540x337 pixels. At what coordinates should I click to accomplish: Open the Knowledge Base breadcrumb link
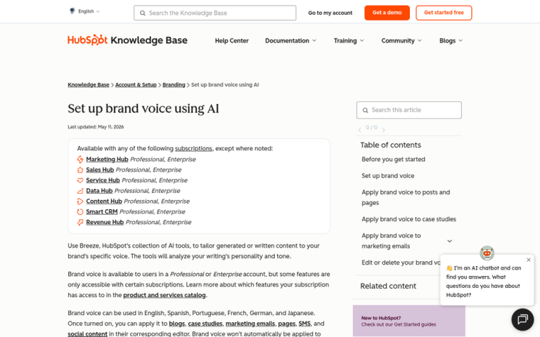[89, 84]
